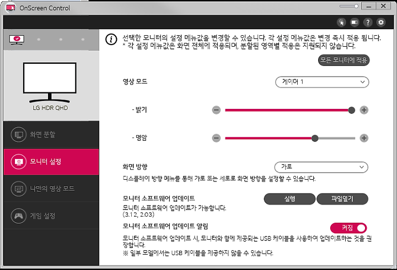Open 게임 설정 section
Screen dimensions: 397x270
pos(51,216)
